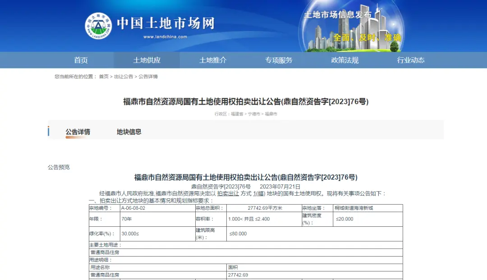
Task: Click the 面积 column header
Action: (x=233, y=267)
